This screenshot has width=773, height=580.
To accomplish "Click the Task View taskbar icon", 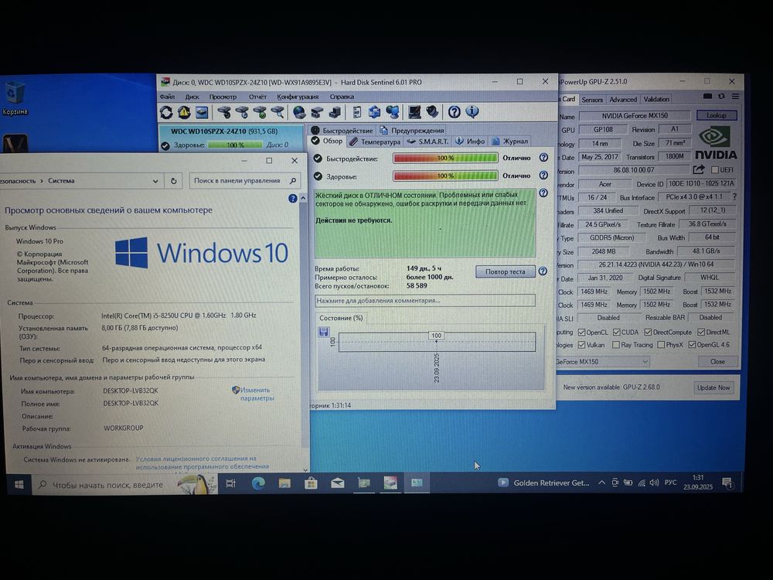I will (x=230, y=484).
